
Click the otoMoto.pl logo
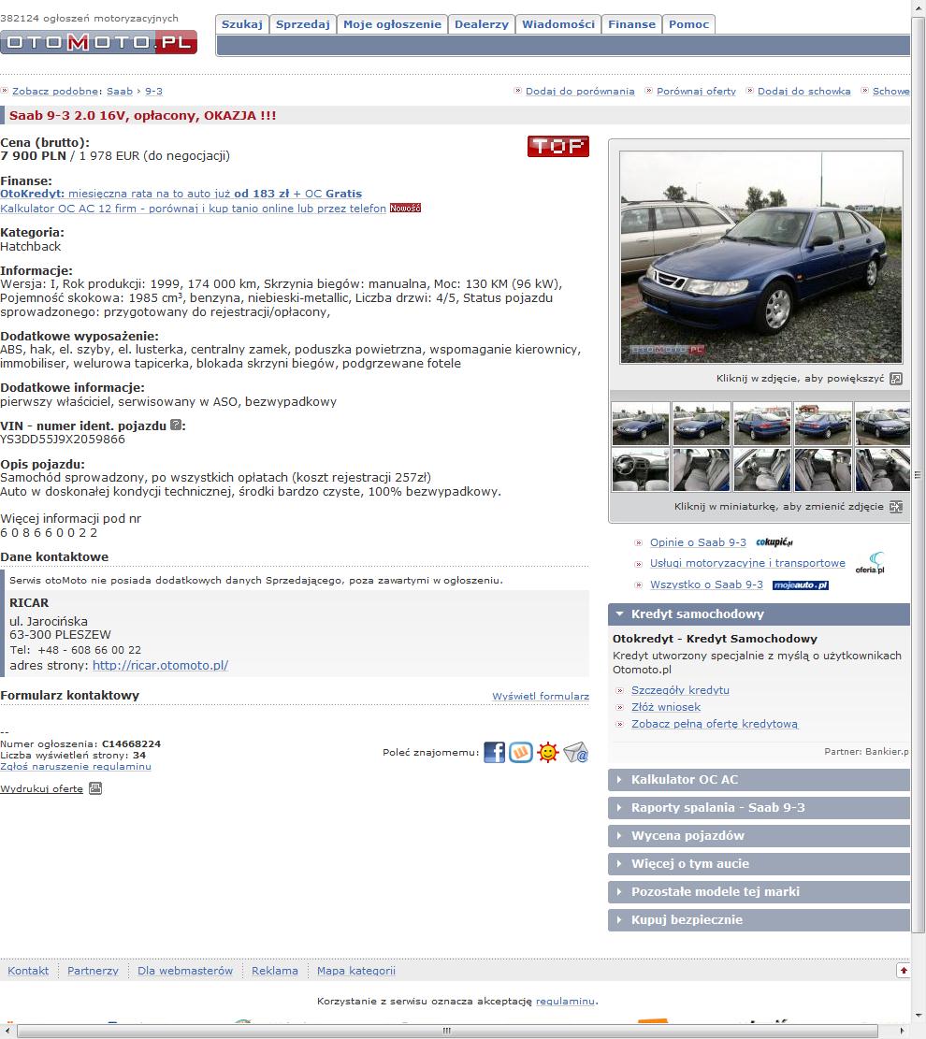click(x=99, y=42)
